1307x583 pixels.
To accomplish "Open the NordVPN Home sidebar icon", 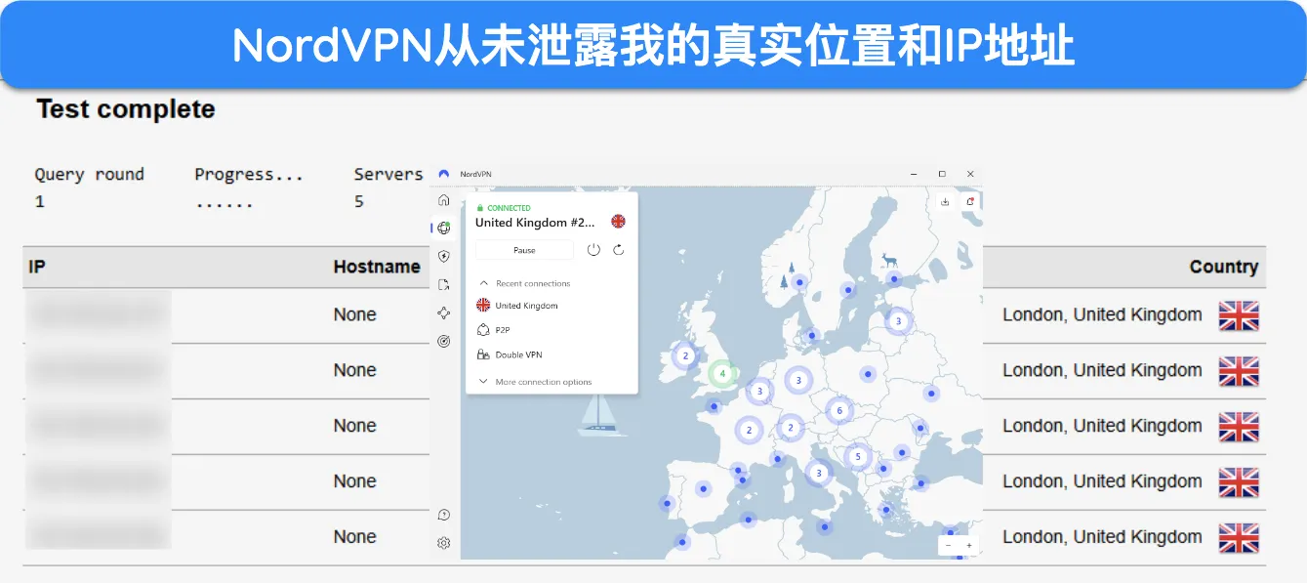I will [444, 200].
